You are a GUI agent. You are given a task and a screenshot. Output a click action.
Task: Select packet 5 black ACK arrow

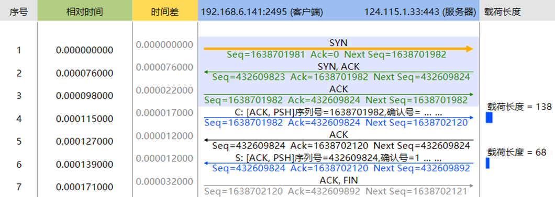(x=338, y=140)
